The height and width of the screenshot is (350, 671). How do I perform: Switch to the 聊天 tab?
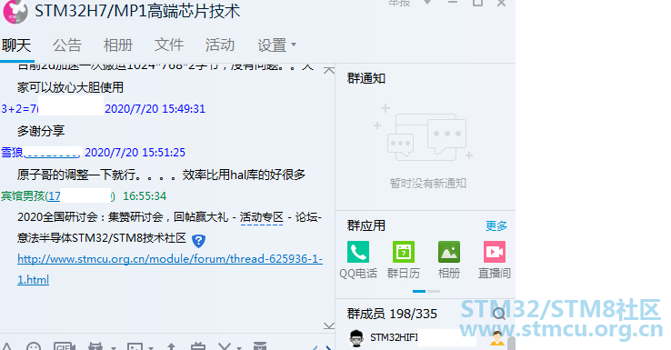pyautogui.click(x=16, y=45)
